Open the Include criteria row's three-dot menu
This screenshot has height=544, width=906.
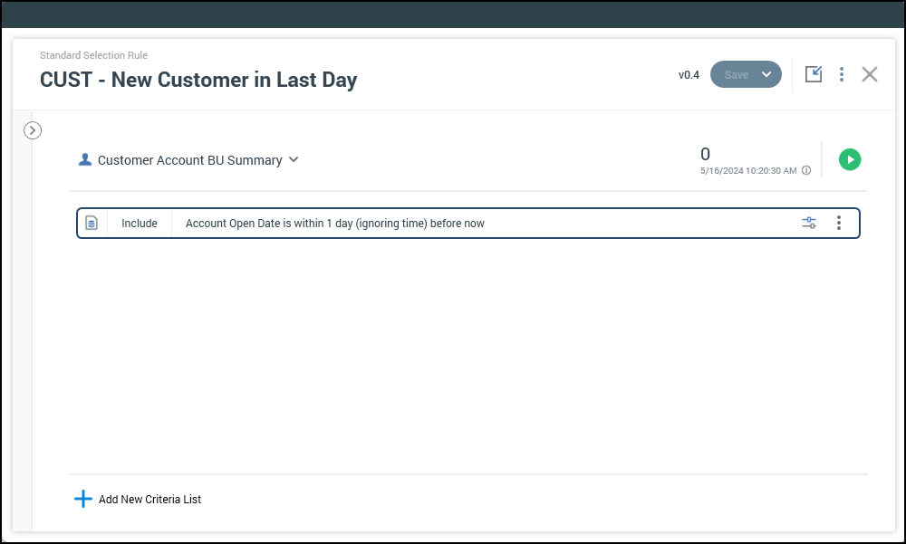pos(839,223)
